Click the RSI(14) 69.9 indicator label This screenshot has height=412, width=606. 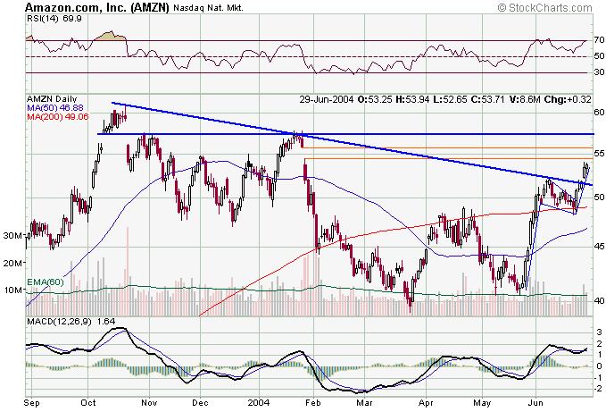(54, 19)
